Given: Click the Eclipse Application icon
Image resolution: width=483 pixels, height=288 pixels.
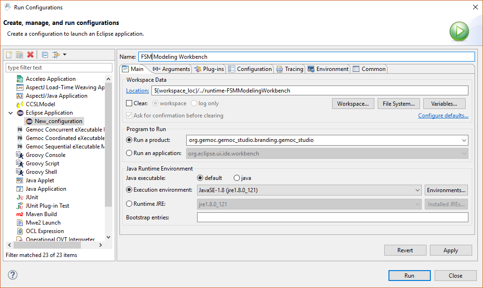Looking at the screenshot, I should [20, 113].
